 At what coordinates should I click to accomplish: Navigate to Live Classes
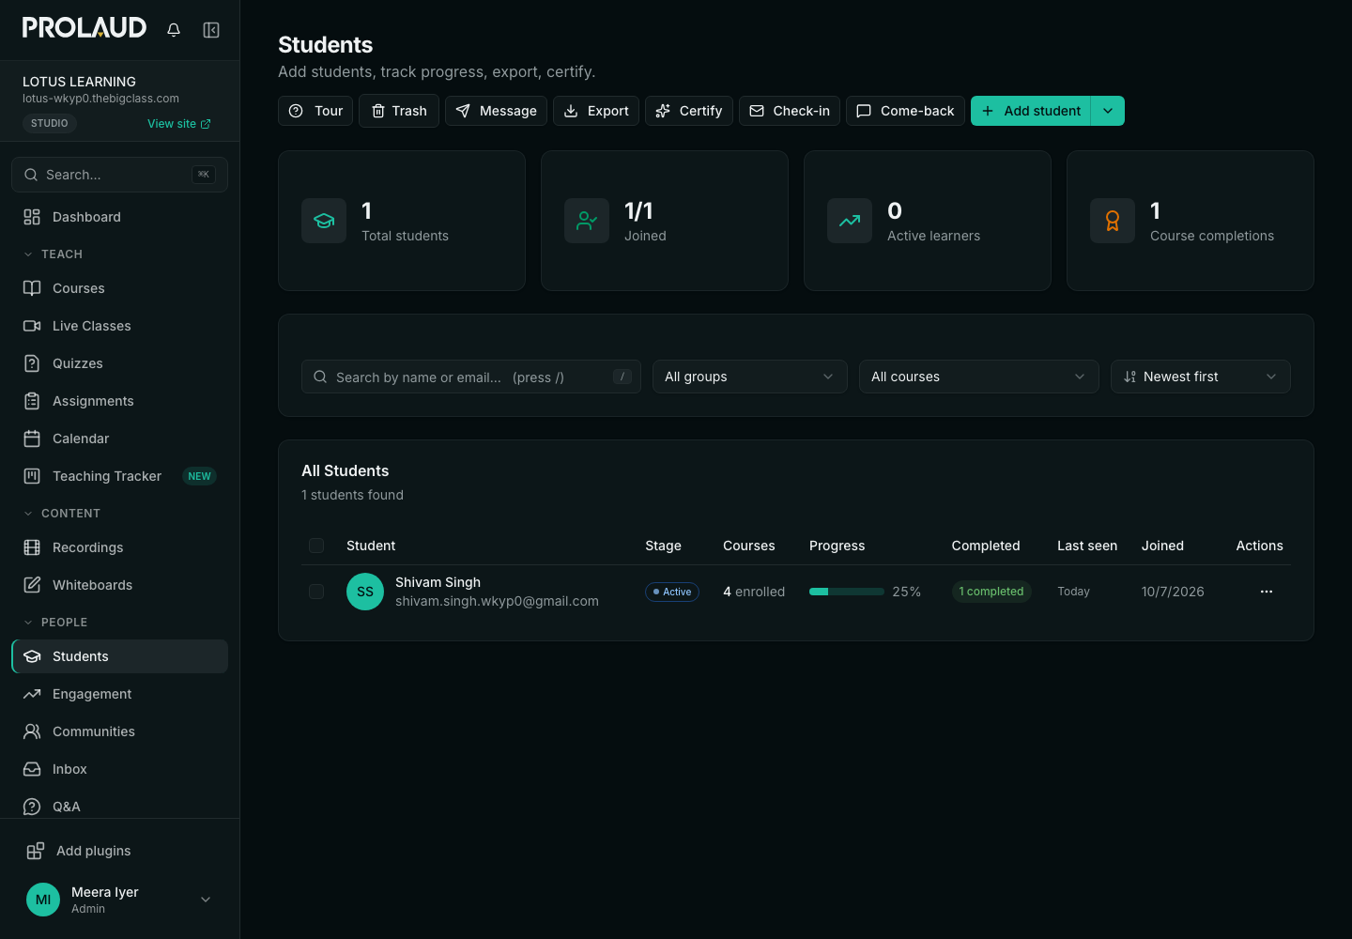(119, 326)
